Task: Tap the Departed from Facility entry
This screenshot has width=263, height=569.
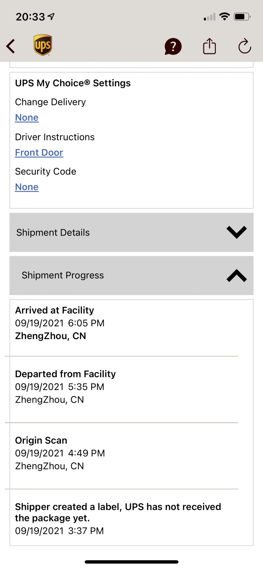Action: 65,374
